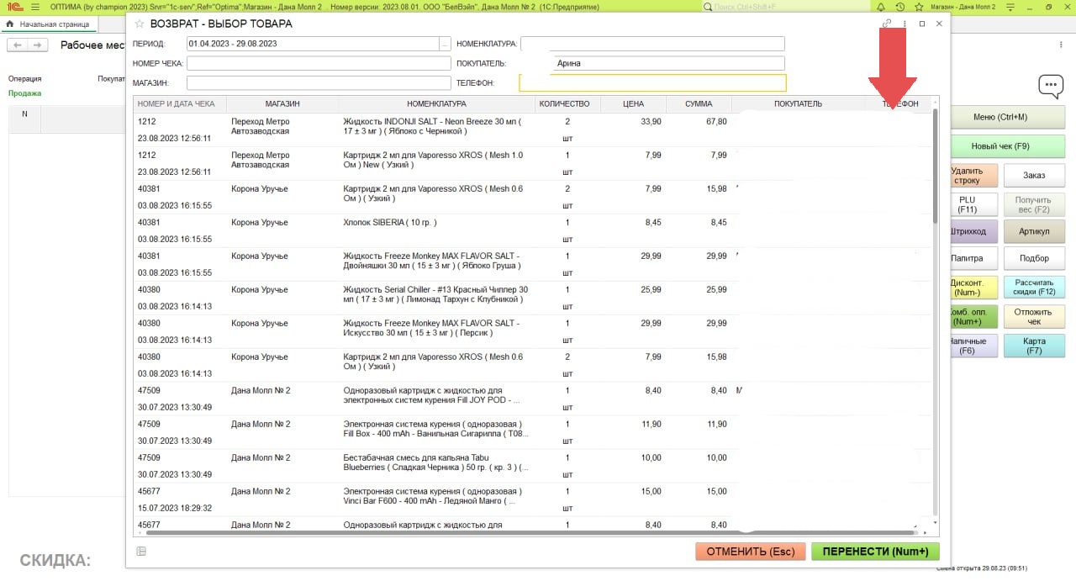Open favorites star in top bar
The image size is (1076, 581).
(x=919, y=7)
